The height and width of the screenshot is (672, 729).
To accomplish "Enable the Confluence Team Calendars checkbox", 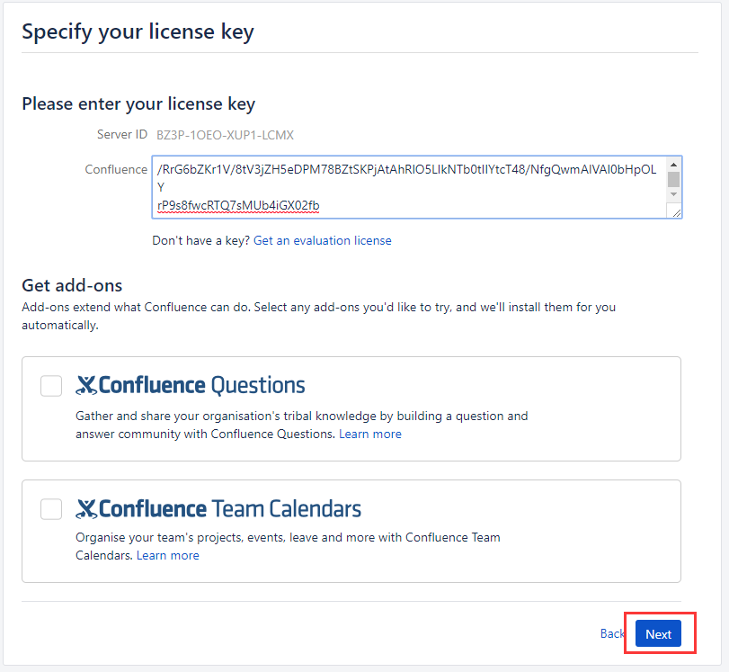I will coord(51,509).
